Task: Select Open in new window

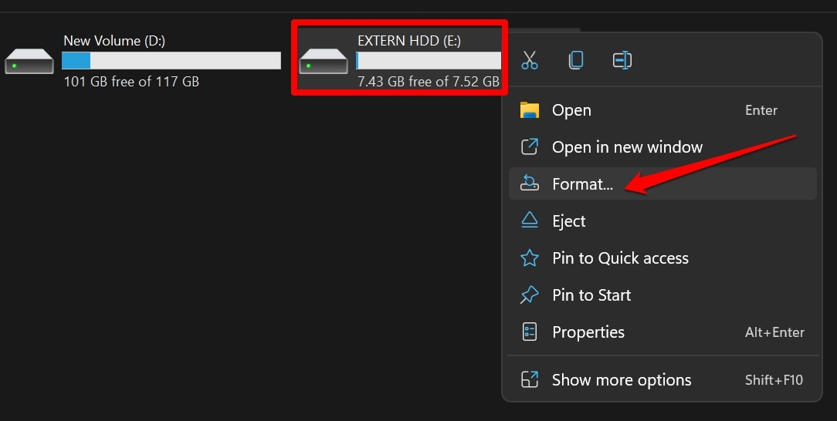Action: tap(662, 147)
